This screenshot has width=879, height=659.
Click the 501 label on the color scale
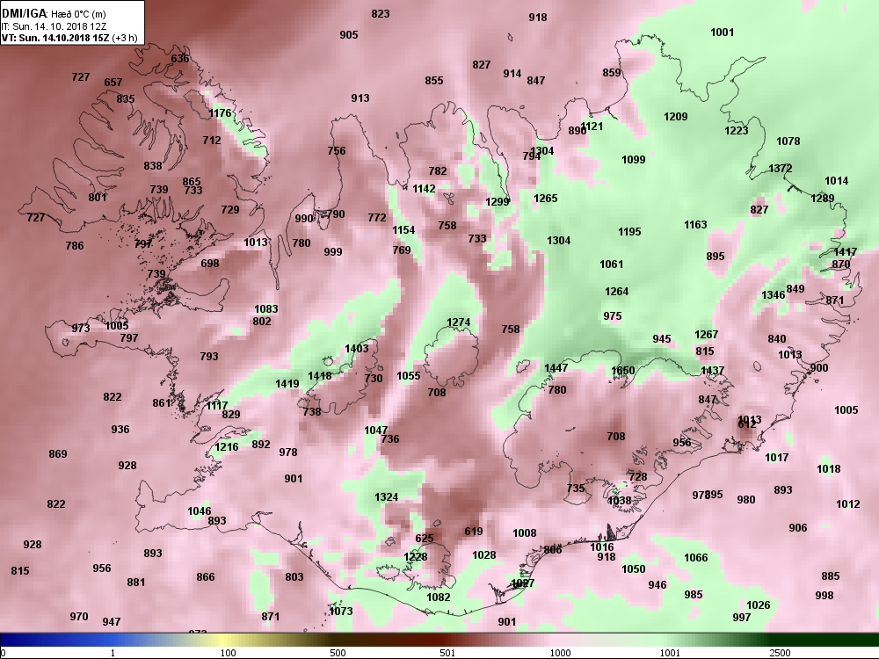tap(447, 653)
